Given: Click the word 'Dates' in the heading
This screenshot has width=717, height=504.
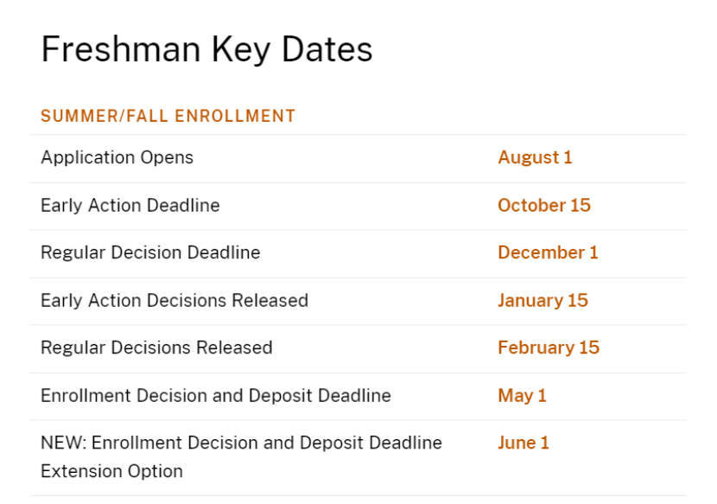Looking at the screenshot, I should (331, 49).
